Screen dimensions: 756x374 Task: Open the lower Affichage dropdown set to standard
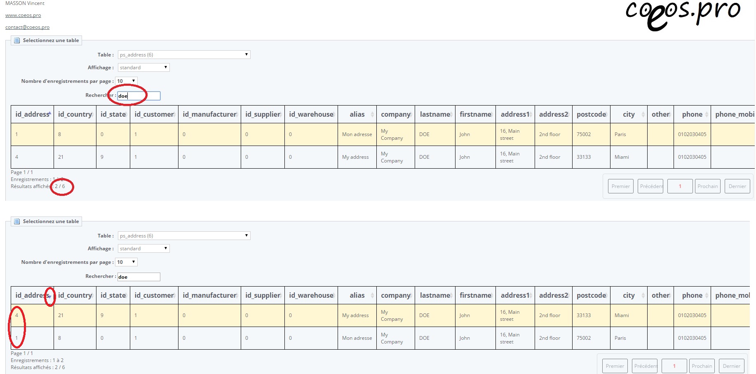point(143,249)
